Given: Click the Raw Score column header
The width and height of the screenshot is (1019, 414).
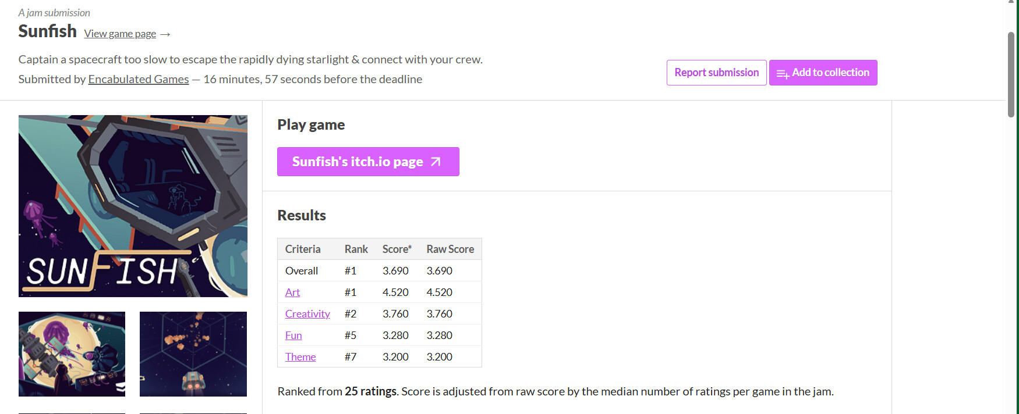Looking at the screenshot, I should pos(450,249).
